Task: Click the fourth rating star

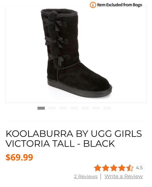Action: tap(122, 168)
